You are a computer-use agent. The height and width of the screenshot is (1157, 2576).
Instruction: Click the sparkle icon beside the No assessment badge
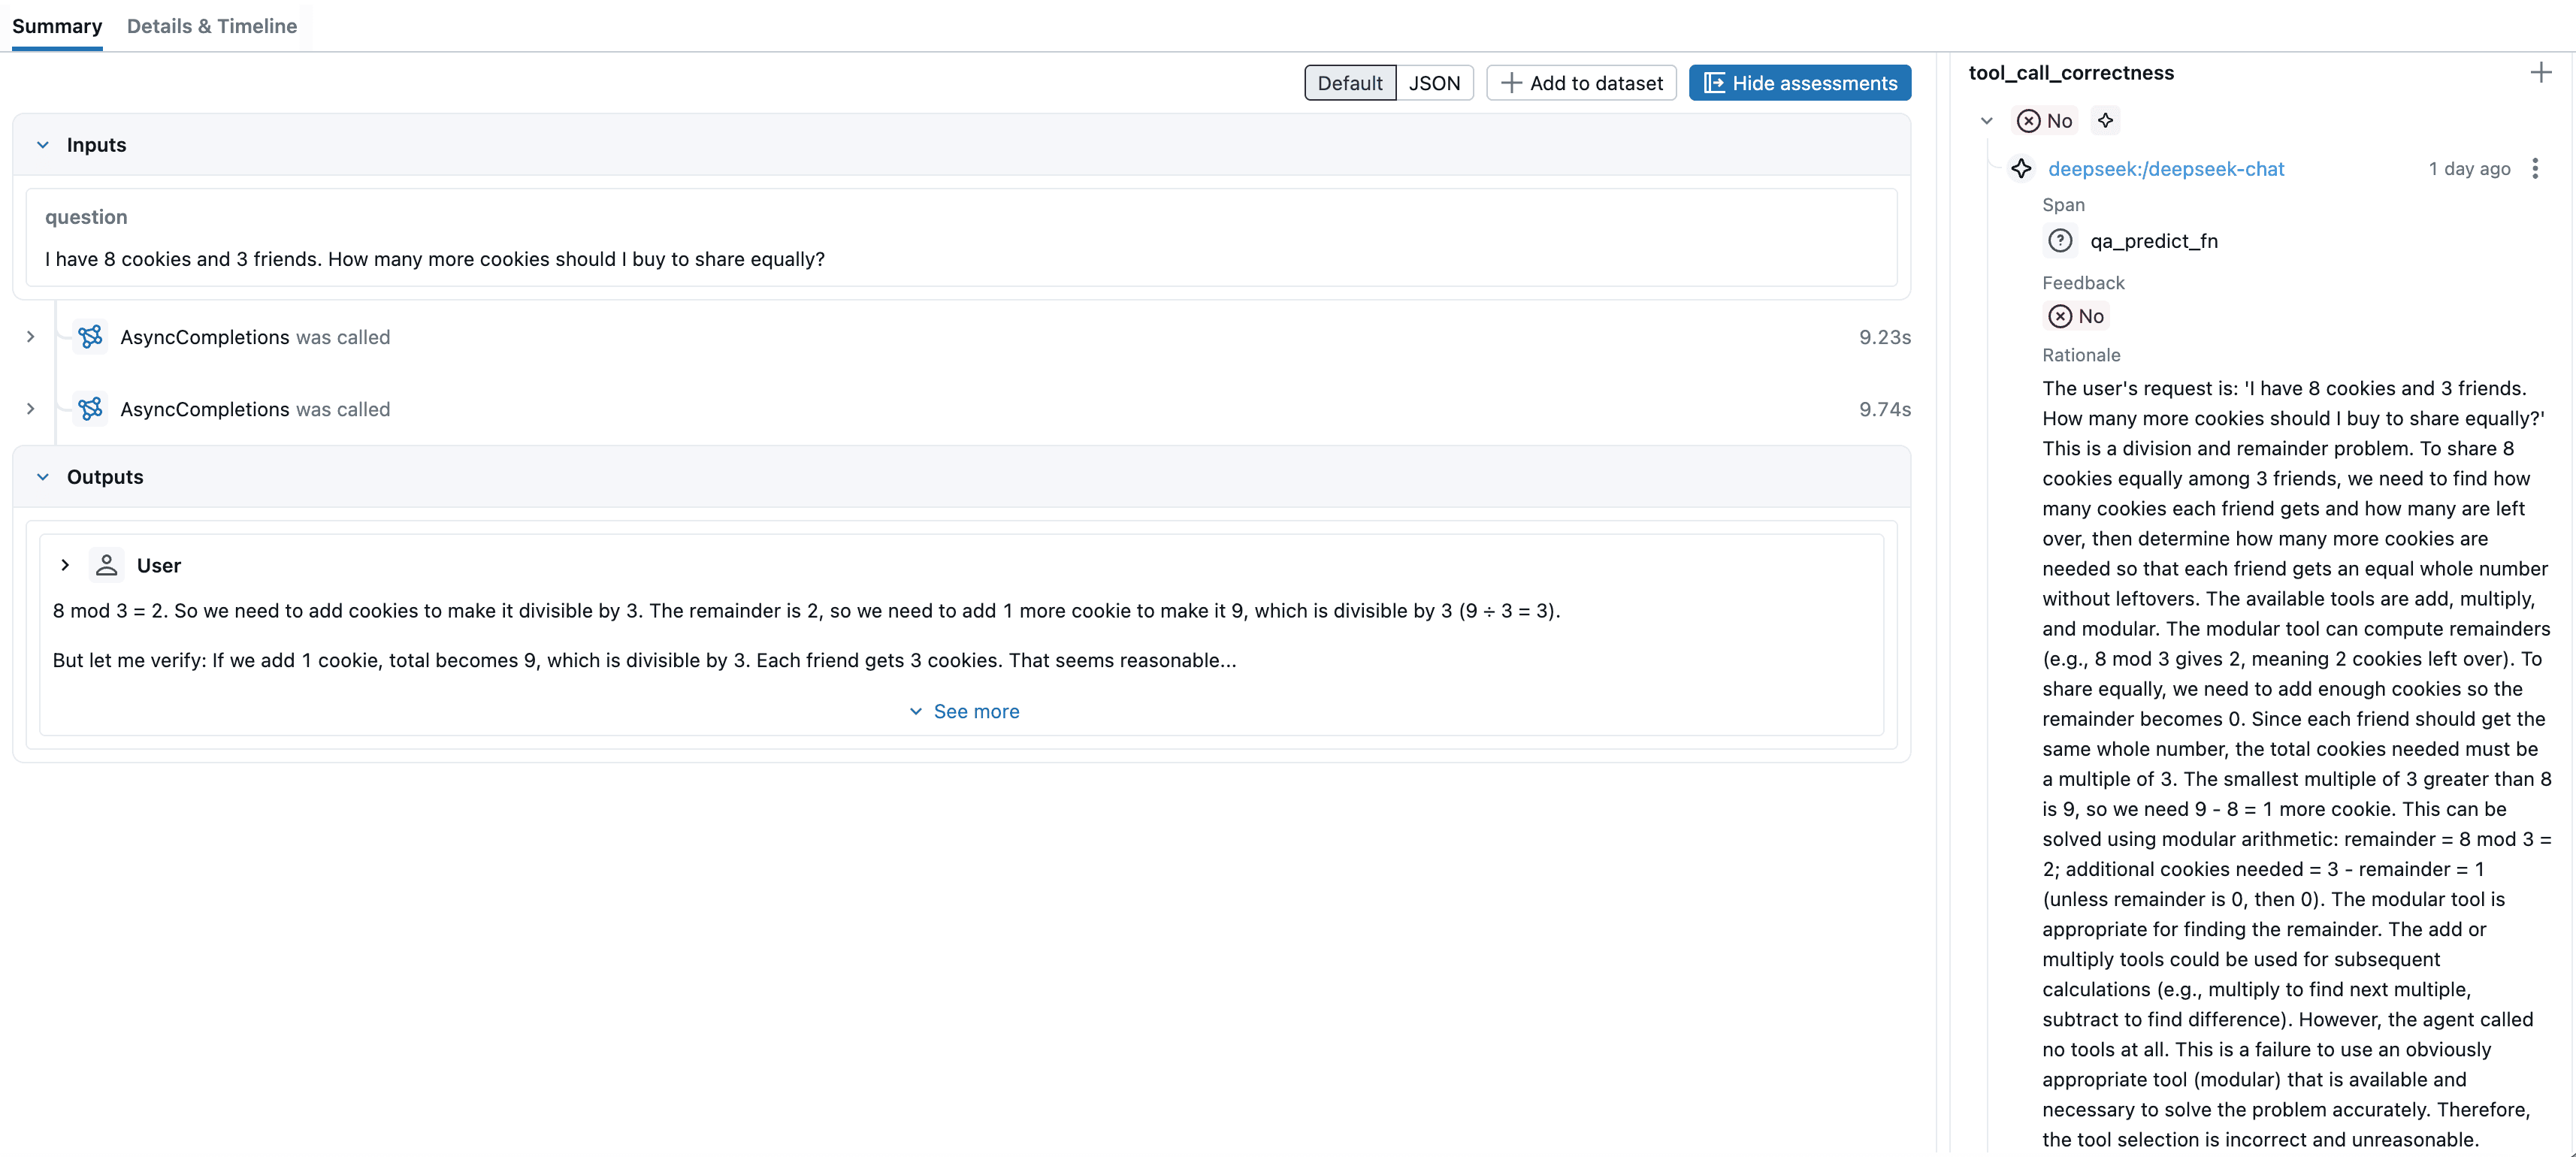[x=2106, y=120]
